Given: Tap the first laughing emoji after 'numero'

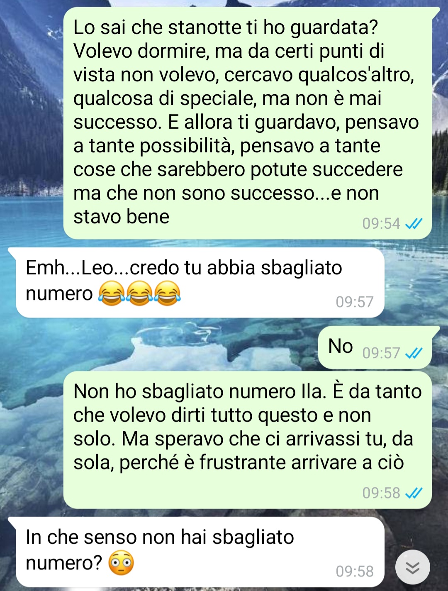Looking at the screenshot, I should 111,293.
